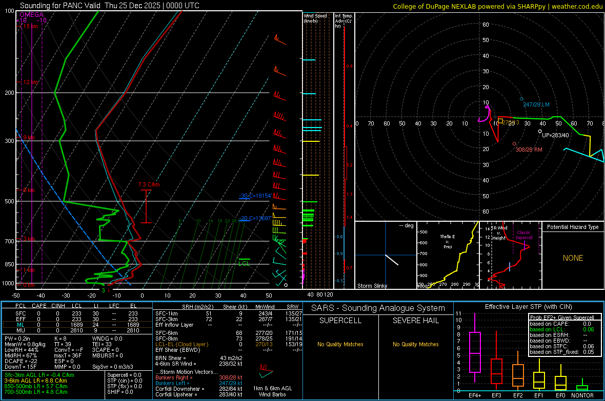The width and height of the screenshot is (605, 401).
Task: Click the 'Corfidi Upshear' row
Action: (x=199, y=394)
